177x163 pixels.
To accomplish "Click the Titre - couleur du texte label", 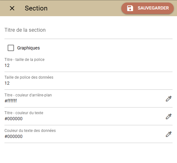I will [x=24, y=113].
